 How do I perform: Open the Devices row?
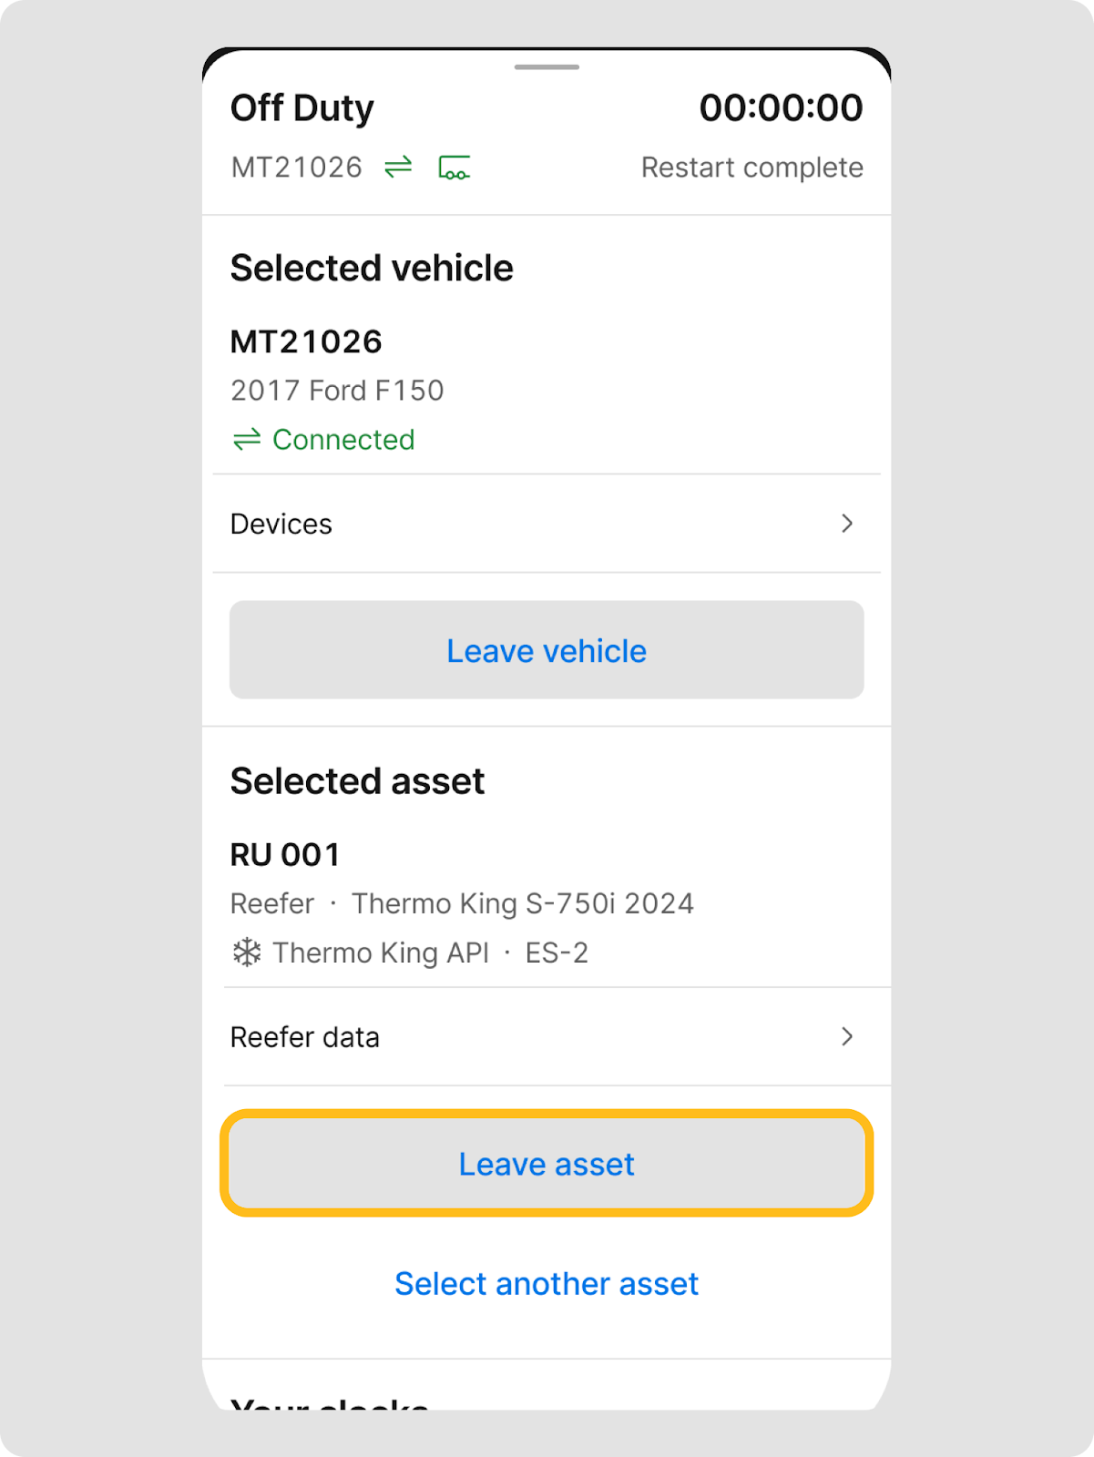coord(282,525)
